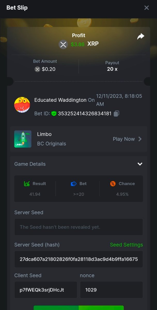Click the blue Bet ticket icon

pyautogui.click(x=74, y=184)
